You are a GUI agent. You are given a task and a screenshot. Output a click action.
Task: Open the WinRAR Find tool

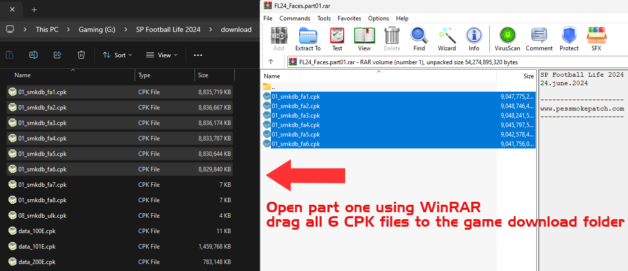click(x=419, y=39)
